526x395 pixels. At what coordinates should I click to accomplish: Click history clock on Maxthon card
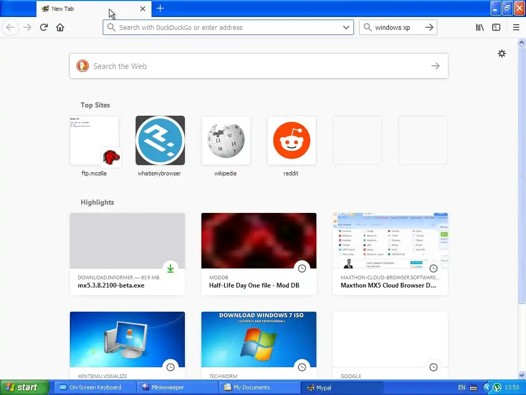point(434,268)
